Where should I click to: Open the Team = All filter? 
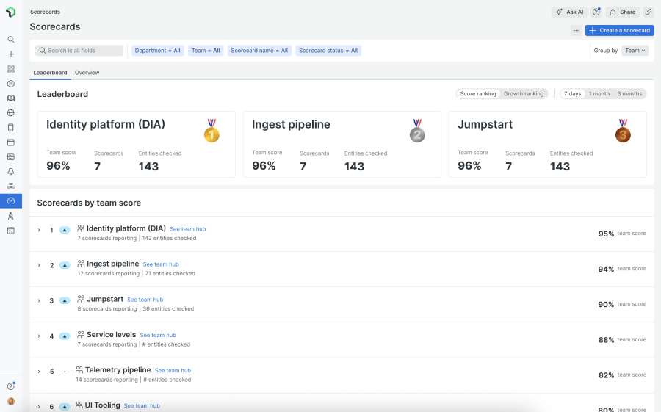pos(206,51)
